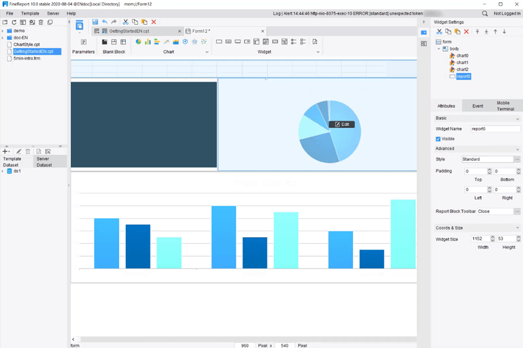This screenshot has height=348, width=523.
Task: Open the Template menu
Action: (x=31, y=13)
